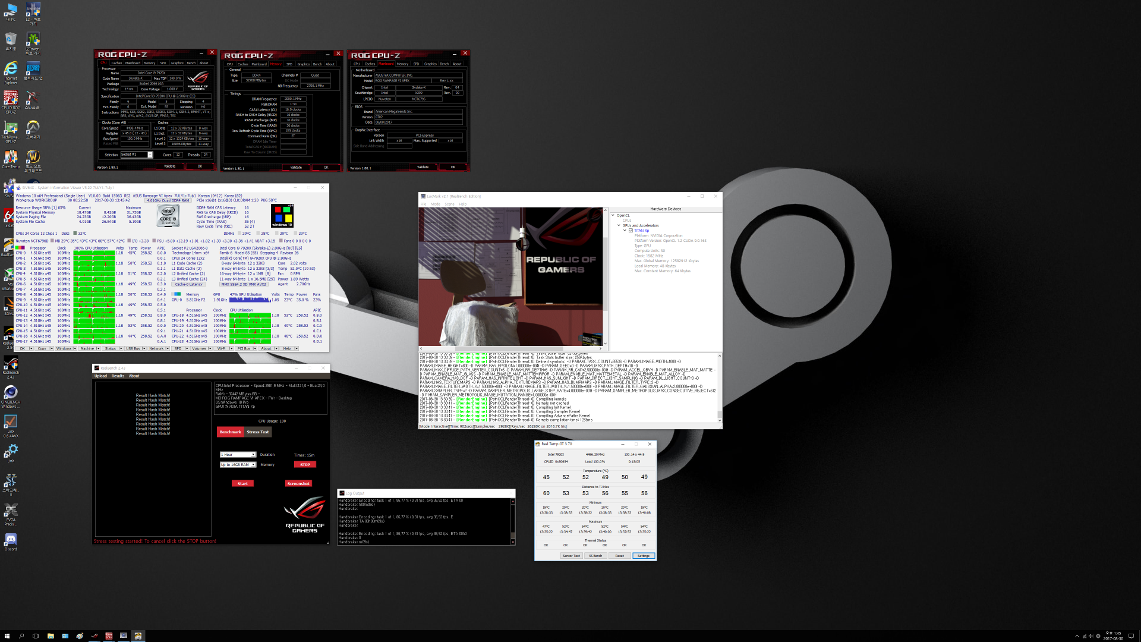The width and height of the screenshot is (1141, 642).
Task: Launch Core Temp from desktop
Action: tap(11, 157)
